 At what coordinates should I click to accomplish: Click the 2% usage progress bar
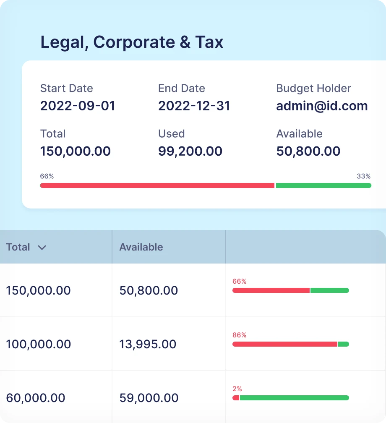290,398
